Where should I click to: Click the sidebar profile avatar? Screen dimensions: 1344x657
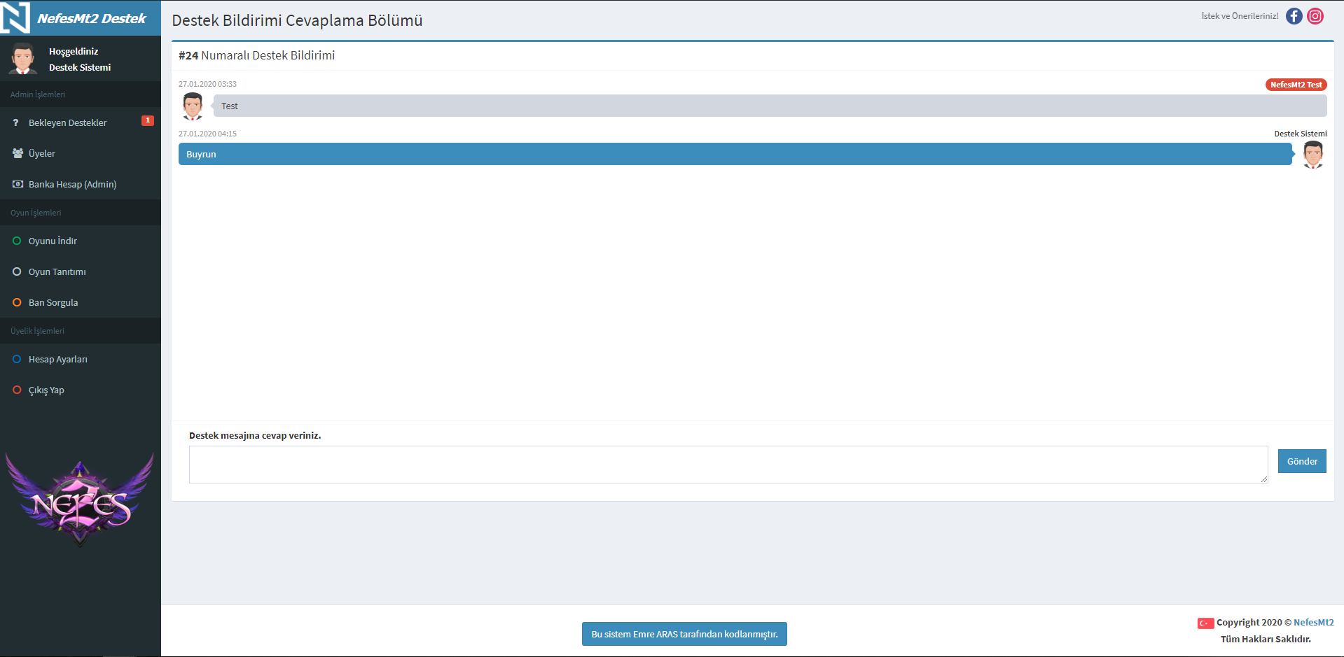point(23,58)
